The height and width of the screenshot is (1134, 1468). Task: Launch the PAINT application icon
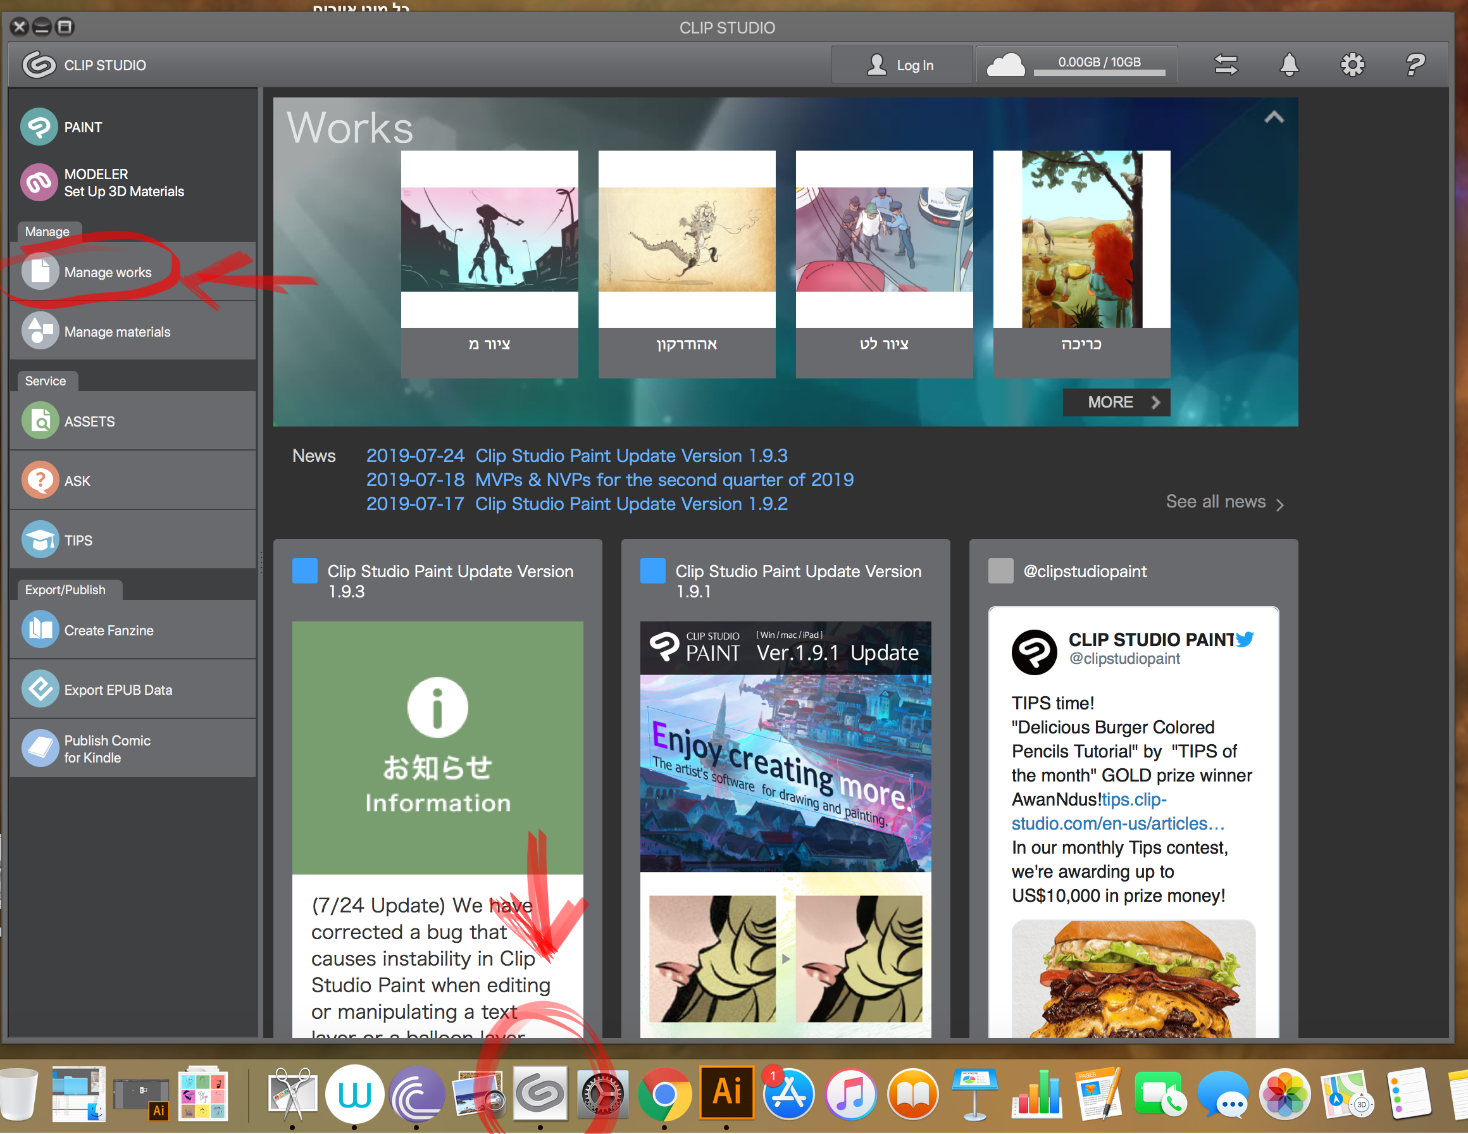[40, 127]
